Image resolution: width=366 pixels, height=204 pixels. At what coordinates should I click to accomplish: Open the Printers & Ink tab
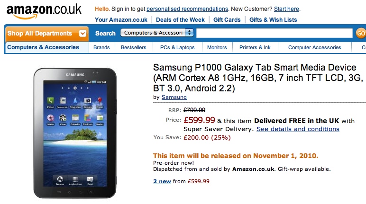255,47
